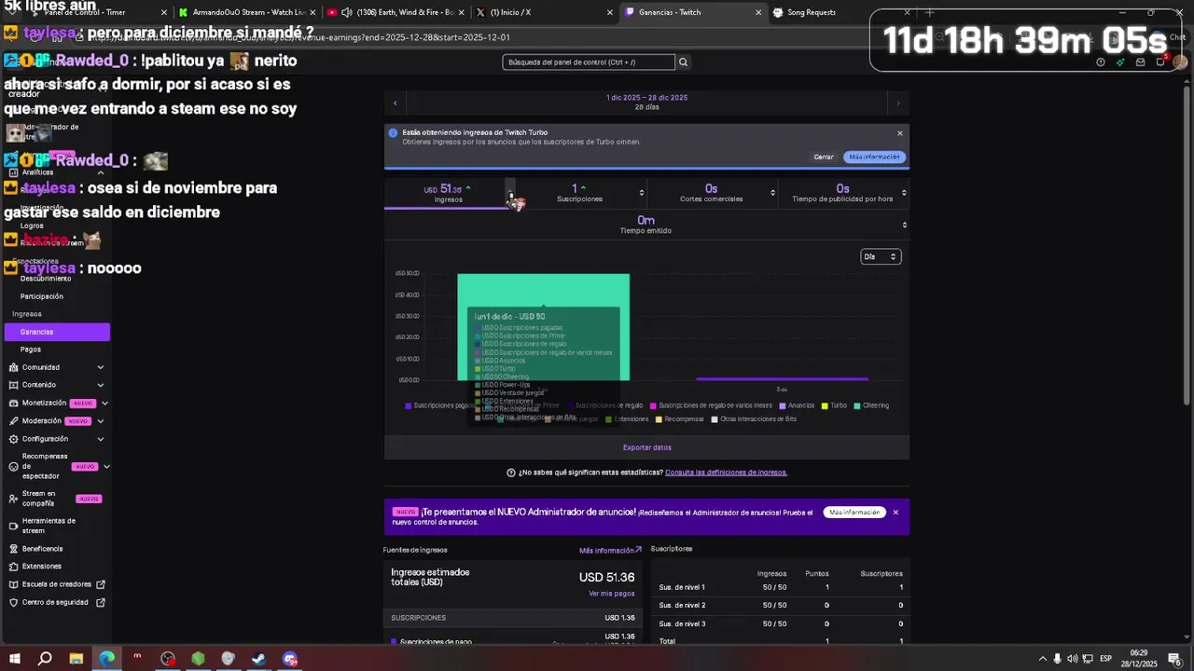This screenshot has width=1194, height=671.
Task: Click the Extensiones puzzle icon
Action: coord(13,567)
